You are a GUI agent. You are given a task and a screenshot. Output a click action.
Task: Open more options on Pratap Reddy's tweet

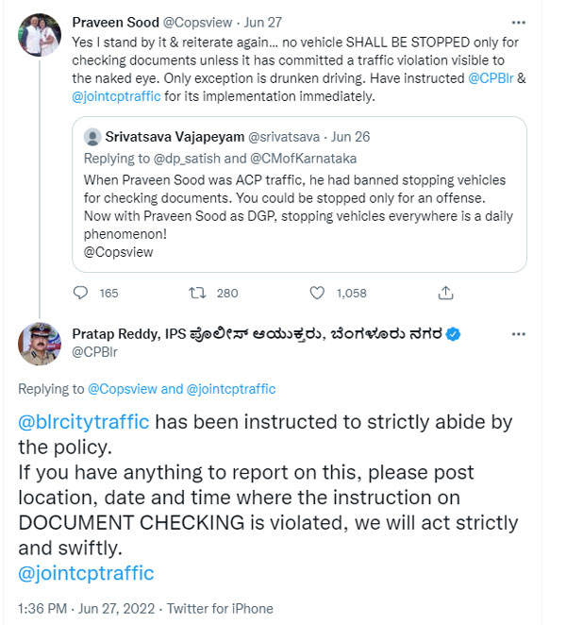519,333
